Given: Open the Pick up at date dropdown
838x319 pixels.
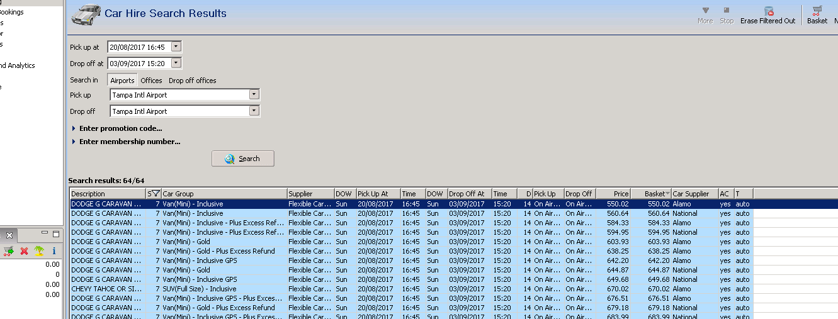Looking at the screenshot, I should tap(176, 47).
